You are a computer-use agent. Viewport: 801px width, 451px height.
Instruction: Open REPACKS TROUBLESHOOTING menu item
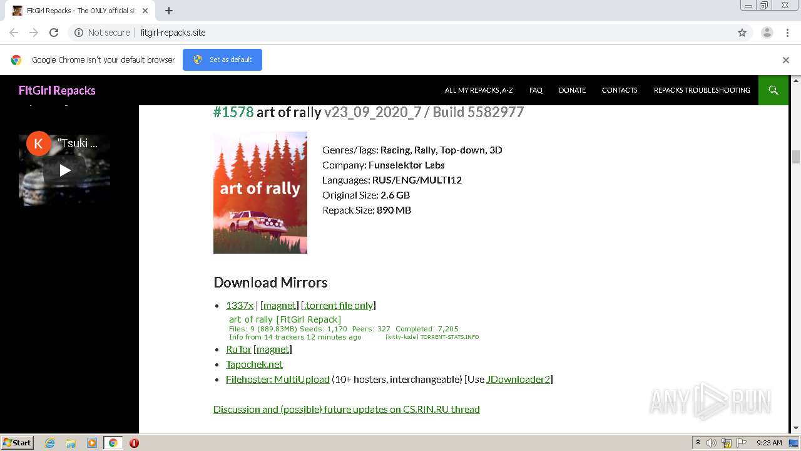coord(702,90)
